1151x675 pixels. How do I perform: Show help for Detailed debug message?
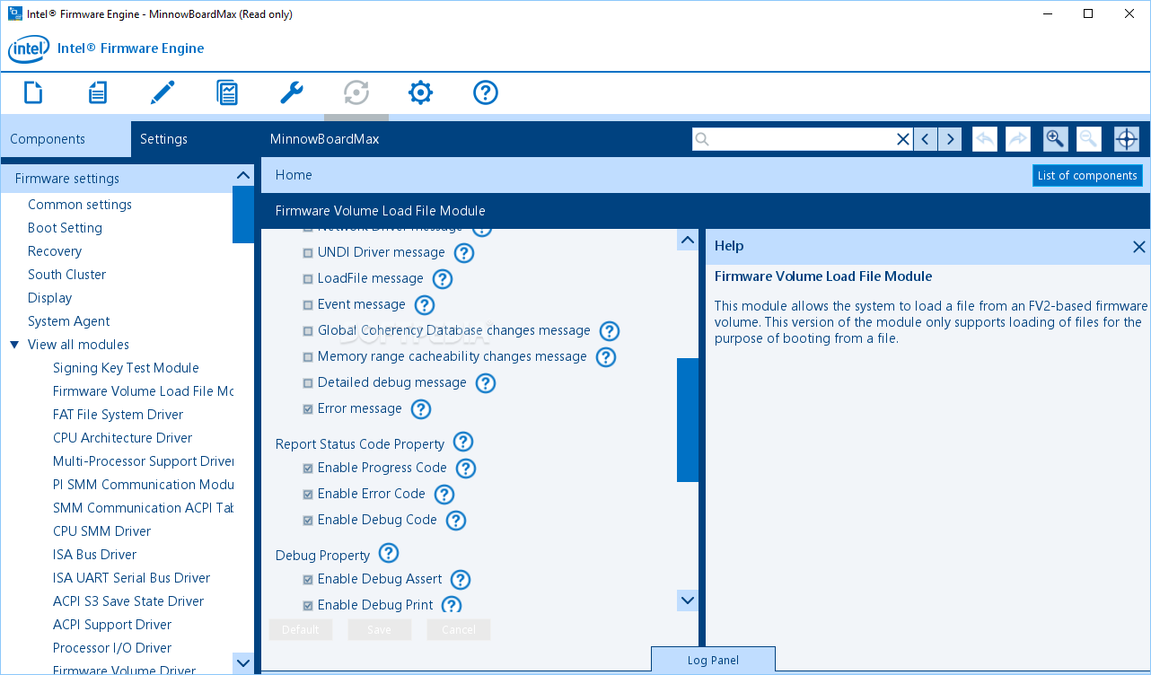point(486,383)
